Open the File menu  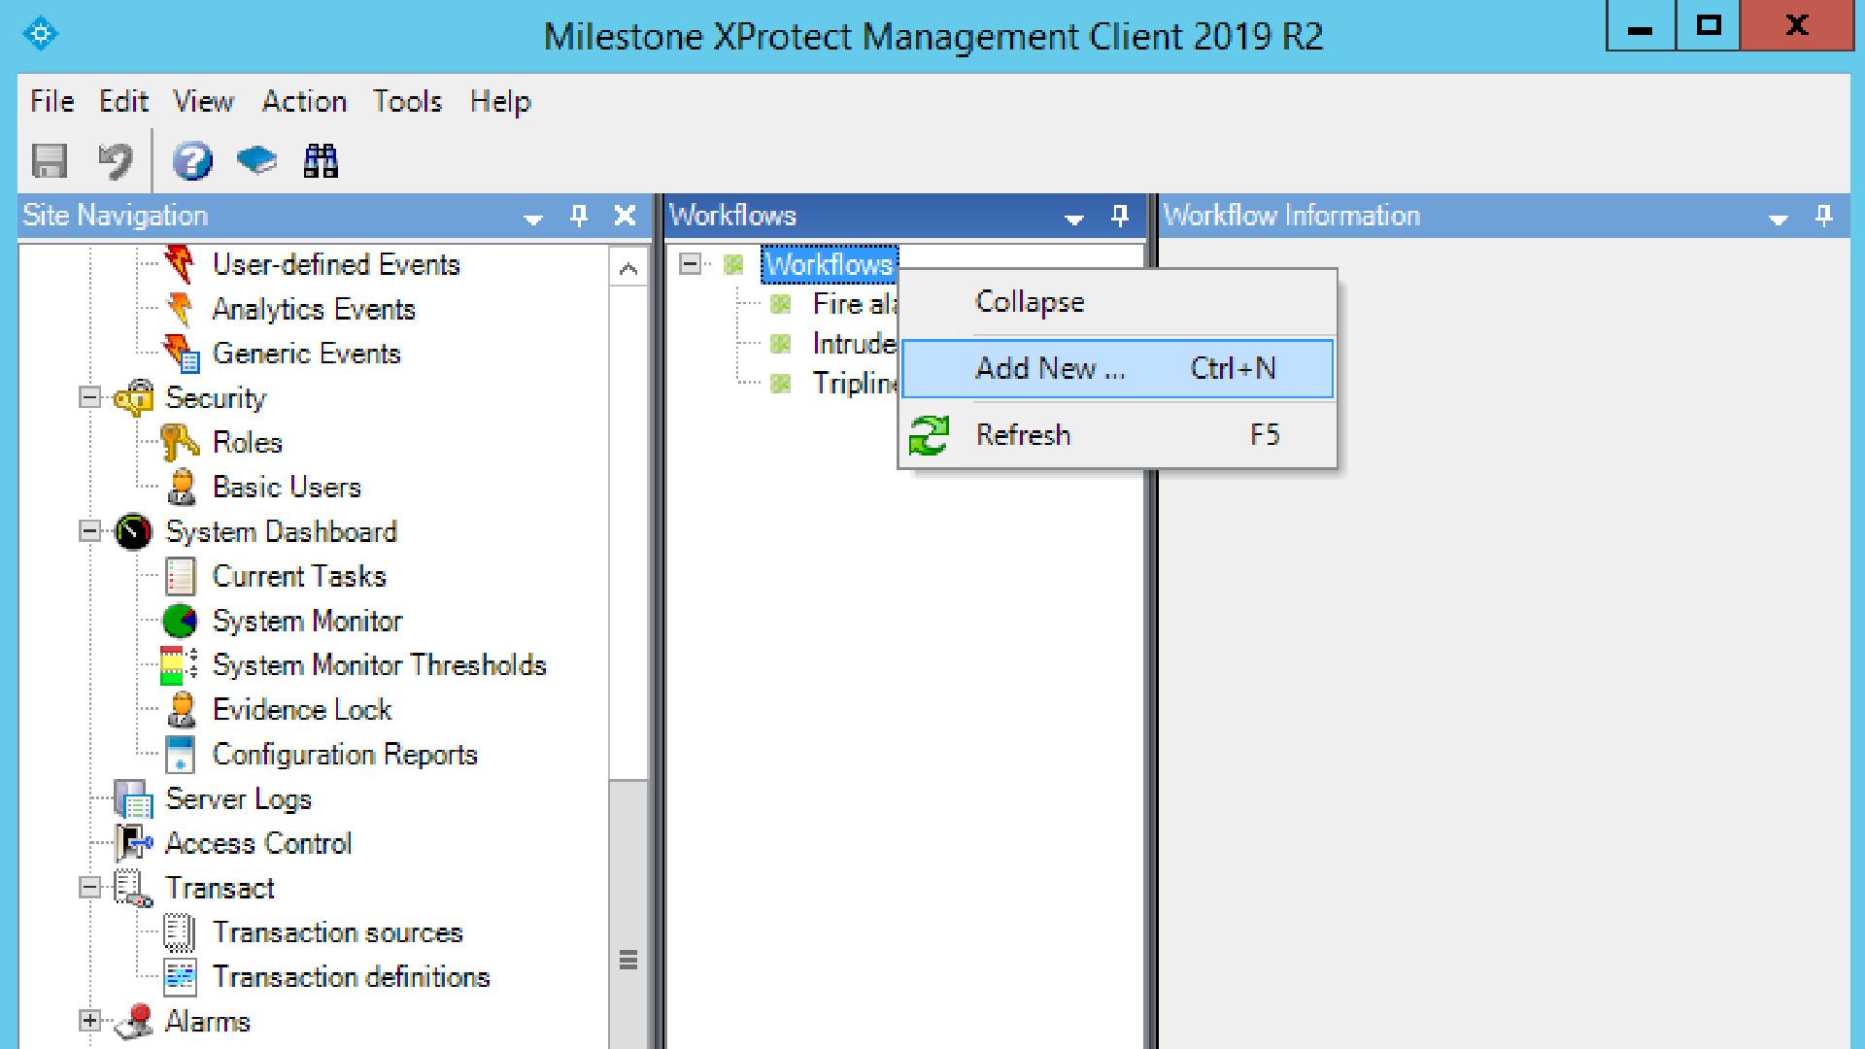pyautogui.click(x=52, y=101)
